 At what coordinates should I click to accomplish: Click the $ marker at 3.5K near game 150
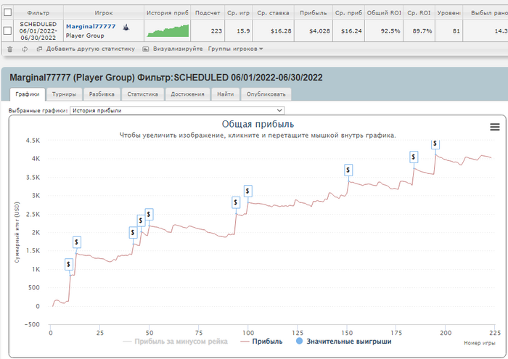point(348,170)
